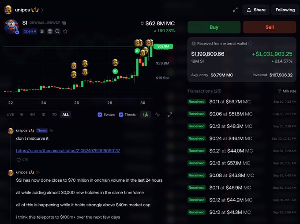This screenshot has width=300, height=224.
Task: Favorite SI with the star icon
Action: (x=65, y=31)
